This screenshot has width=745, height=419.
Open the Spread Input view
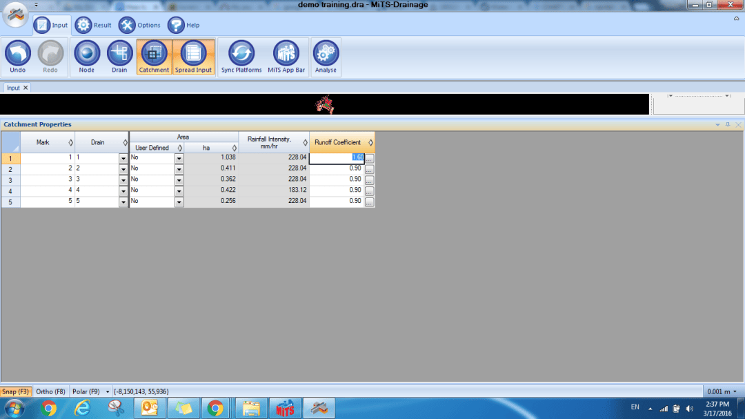point(193,57)
